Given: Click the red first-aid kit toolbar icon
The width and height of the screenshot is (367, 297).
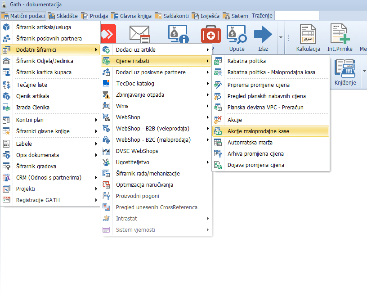Looking at the screenshot, I should (209, 35).
